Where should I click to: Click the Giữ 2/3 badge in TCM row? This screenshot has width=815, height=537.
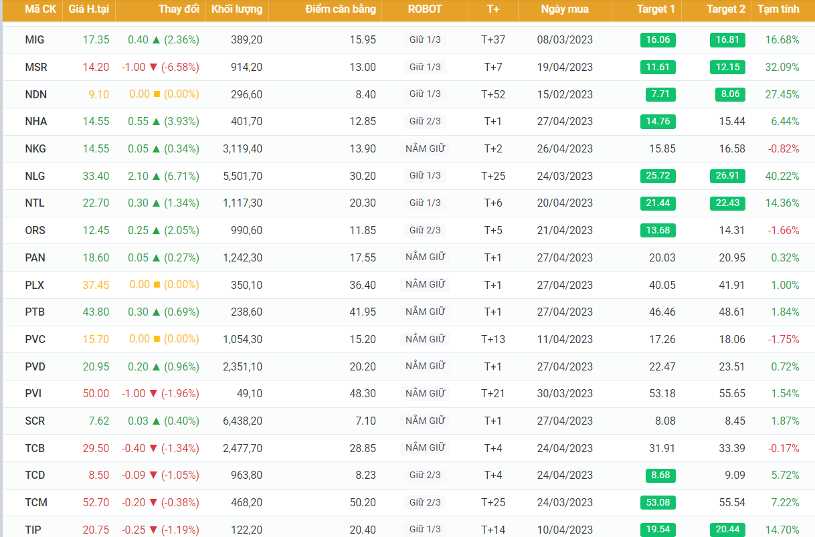pos(425,502)
